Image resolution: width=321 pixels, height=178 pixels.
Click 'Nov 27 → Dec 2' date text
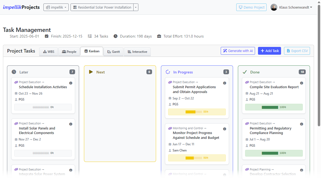click(30, 139)
